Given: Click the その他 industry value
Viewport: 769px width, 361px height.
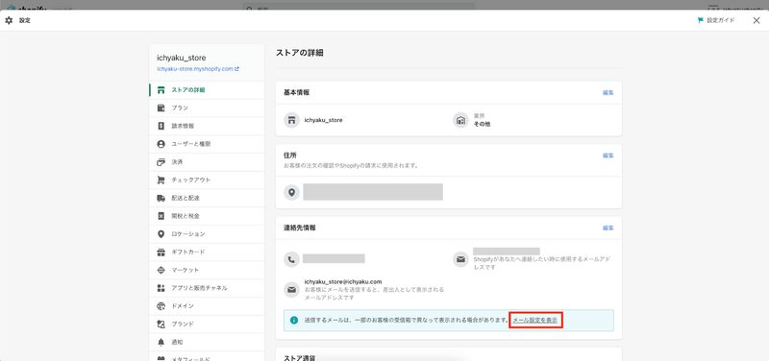Looking at the screenshot, I should (482, 125).
